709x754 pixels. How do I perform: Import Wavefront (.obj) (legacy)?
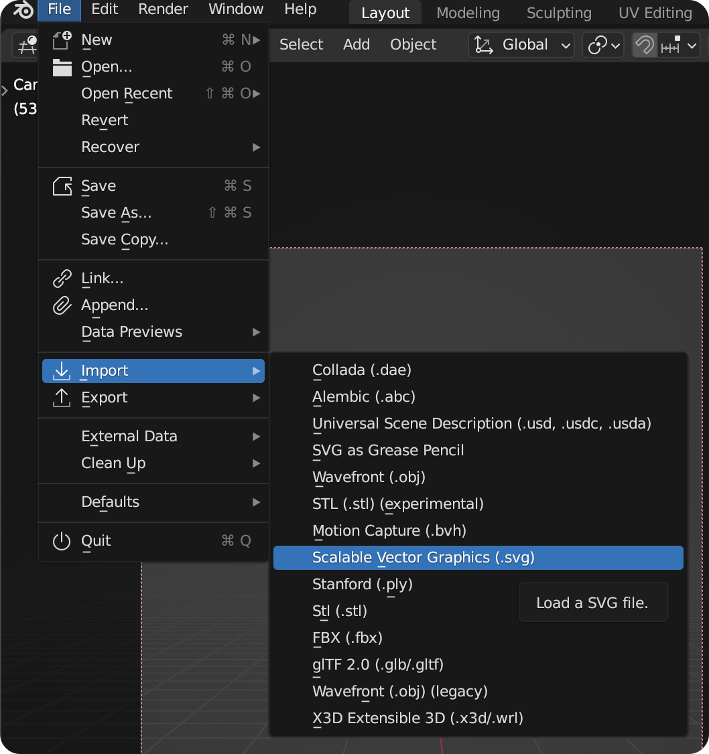click(478, 692)
